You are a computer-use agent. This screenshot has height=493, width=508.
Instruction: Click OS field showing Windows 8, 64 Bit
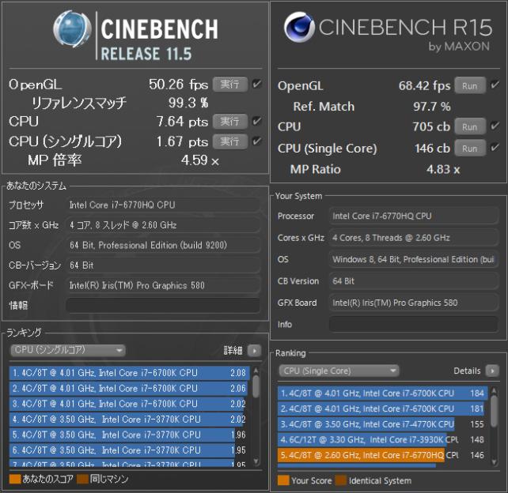pos(414,259)
